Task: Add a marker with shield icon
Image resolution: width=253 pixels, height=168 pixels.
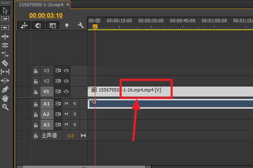Action: point(67,25)
